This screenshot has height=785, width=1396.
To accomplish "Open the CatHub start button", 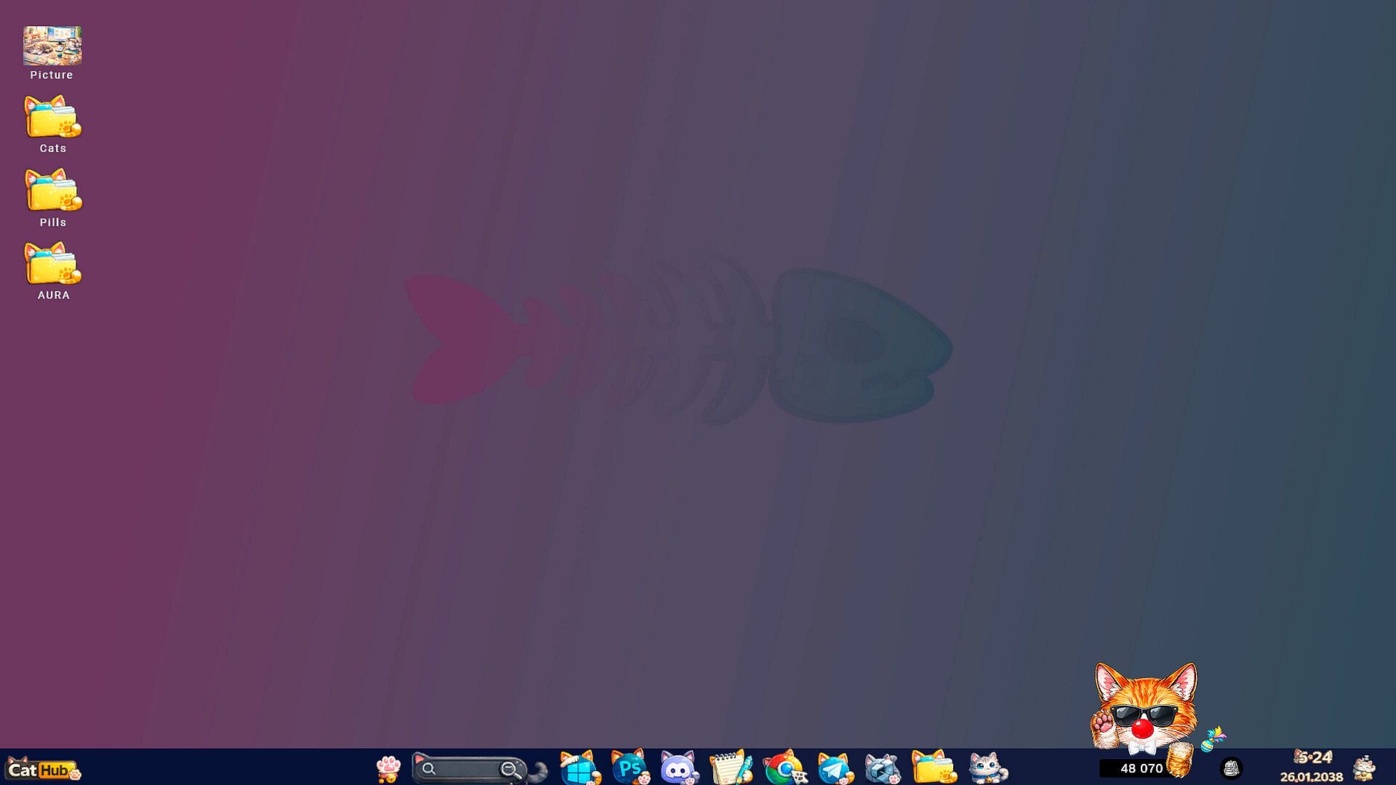I will [42, 769].
